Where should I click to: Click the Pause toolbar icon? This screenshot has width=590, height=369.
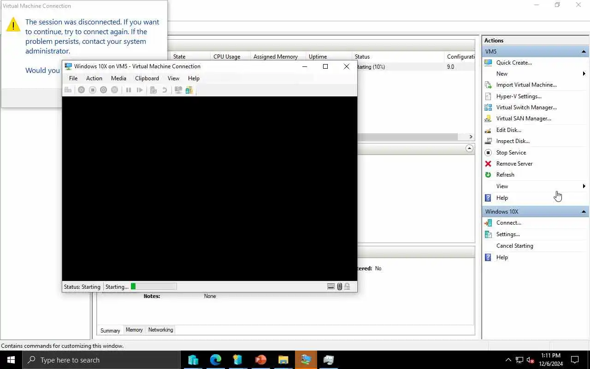(x=129, y=90)
